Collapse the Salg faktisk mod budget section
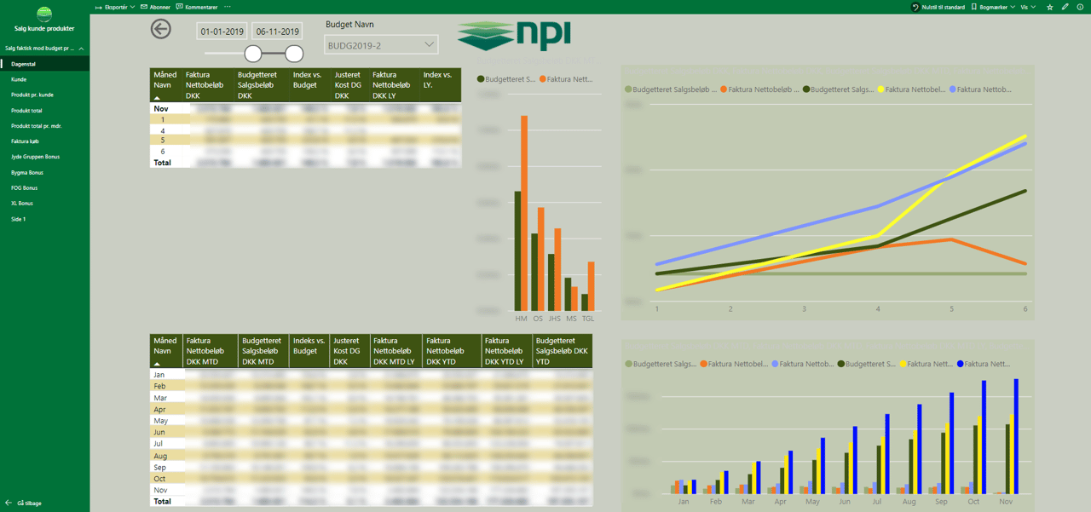 [x=81, y=49]
